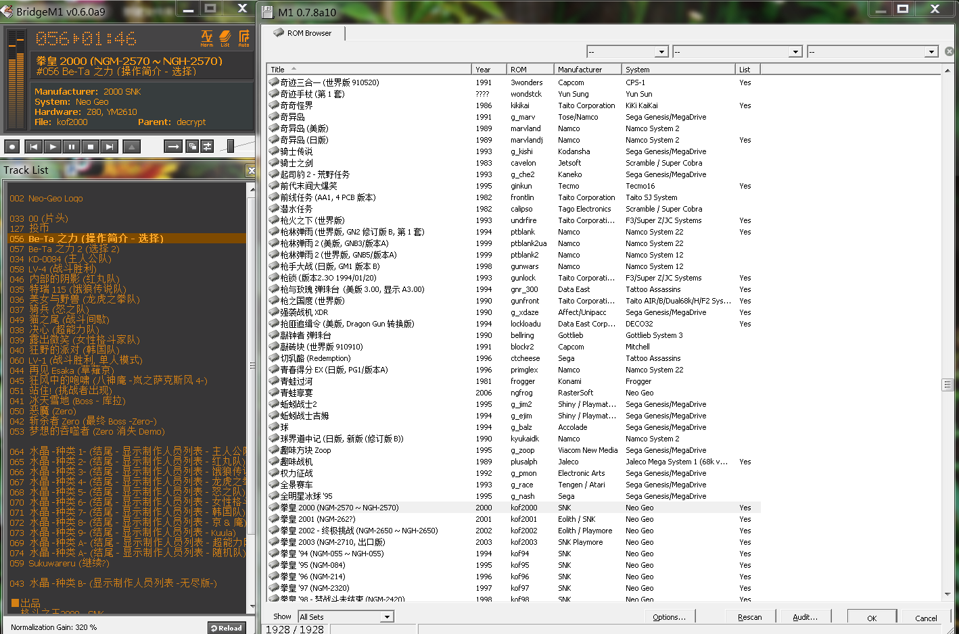Click chip icon of the kof94 row
Screen dimensions: 959x634
point(274,553)
